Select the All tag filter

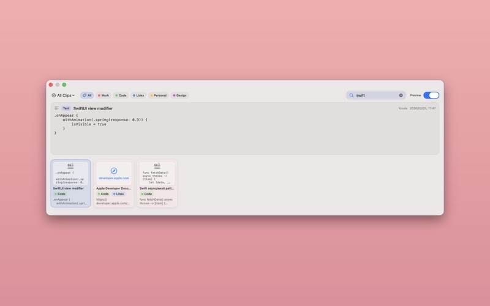[87, 95]
